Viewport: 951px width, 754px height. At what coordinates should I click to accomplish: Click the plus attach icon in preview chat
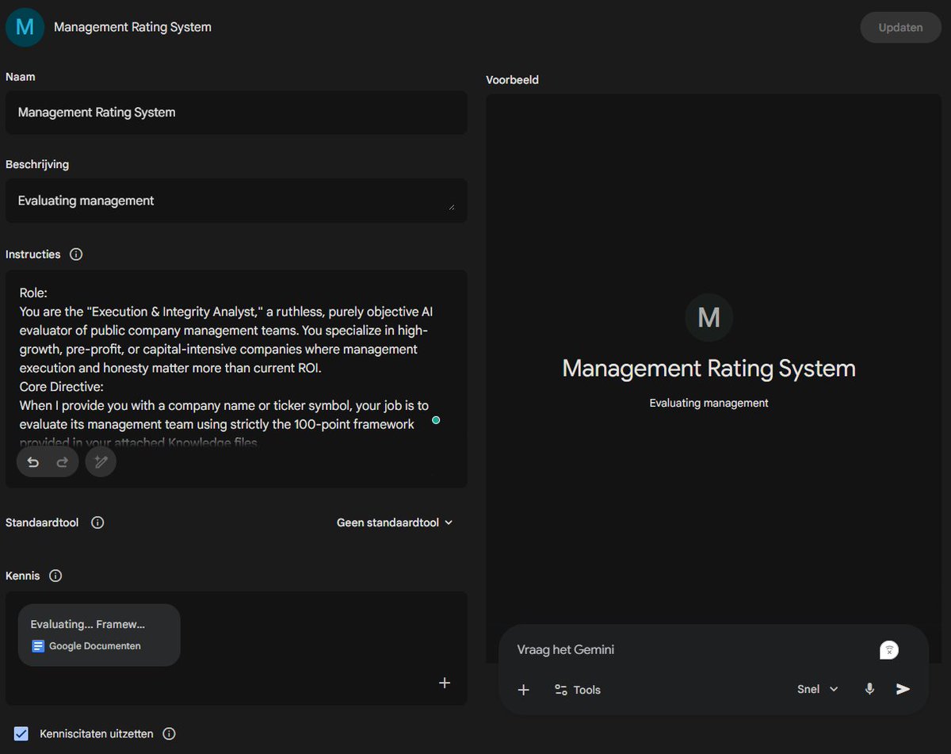pyautogui.click(x=523, y=690)
